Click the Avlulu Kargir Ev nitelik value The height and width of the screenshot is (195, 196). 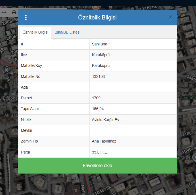pos(105,120)
